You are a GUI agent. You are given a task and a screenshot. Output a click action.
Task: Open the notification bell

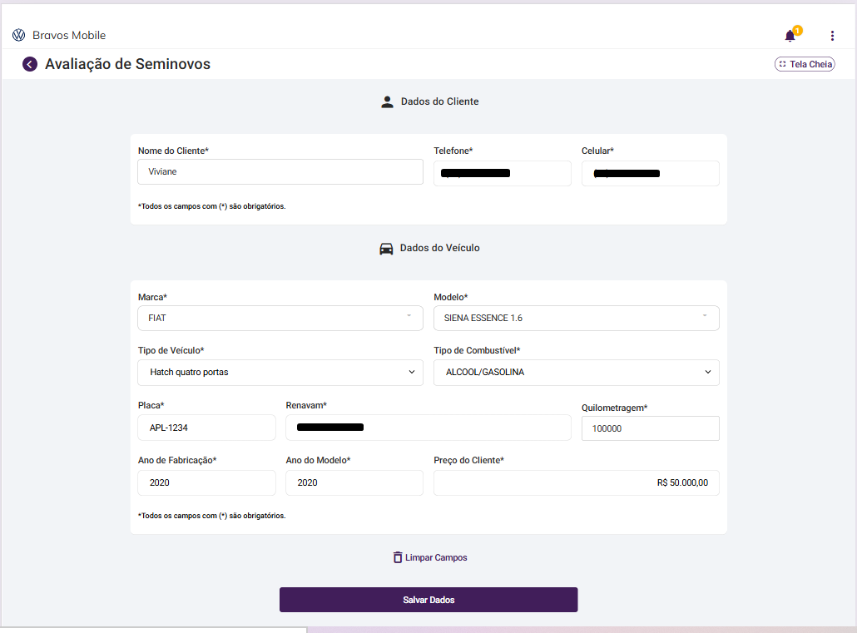(x=790, y=36)
